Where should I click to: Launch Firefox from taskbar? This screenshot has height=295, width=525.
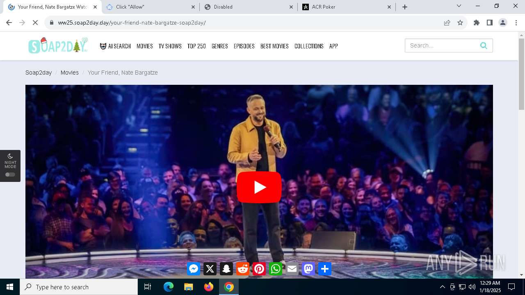click(x=209, y=287)
